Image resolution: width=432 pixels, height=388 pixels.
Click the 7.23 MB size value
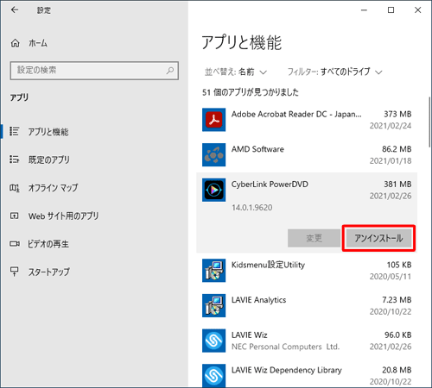[397, 300]
